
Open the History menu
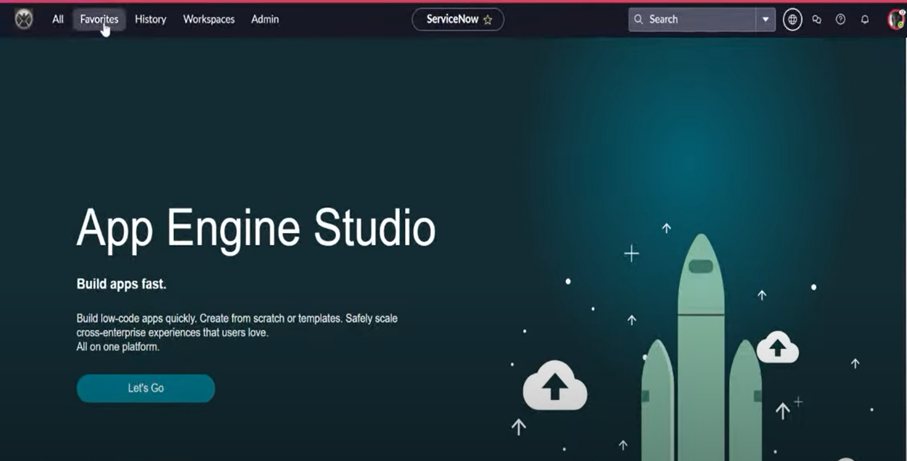(x=151, y=19)
